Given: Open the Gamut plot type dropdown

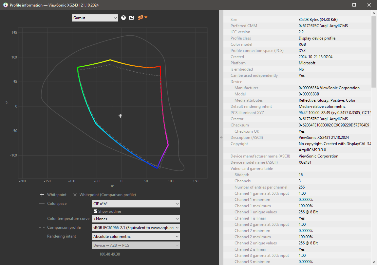Looking at the screenshot, I should point(95,18).
